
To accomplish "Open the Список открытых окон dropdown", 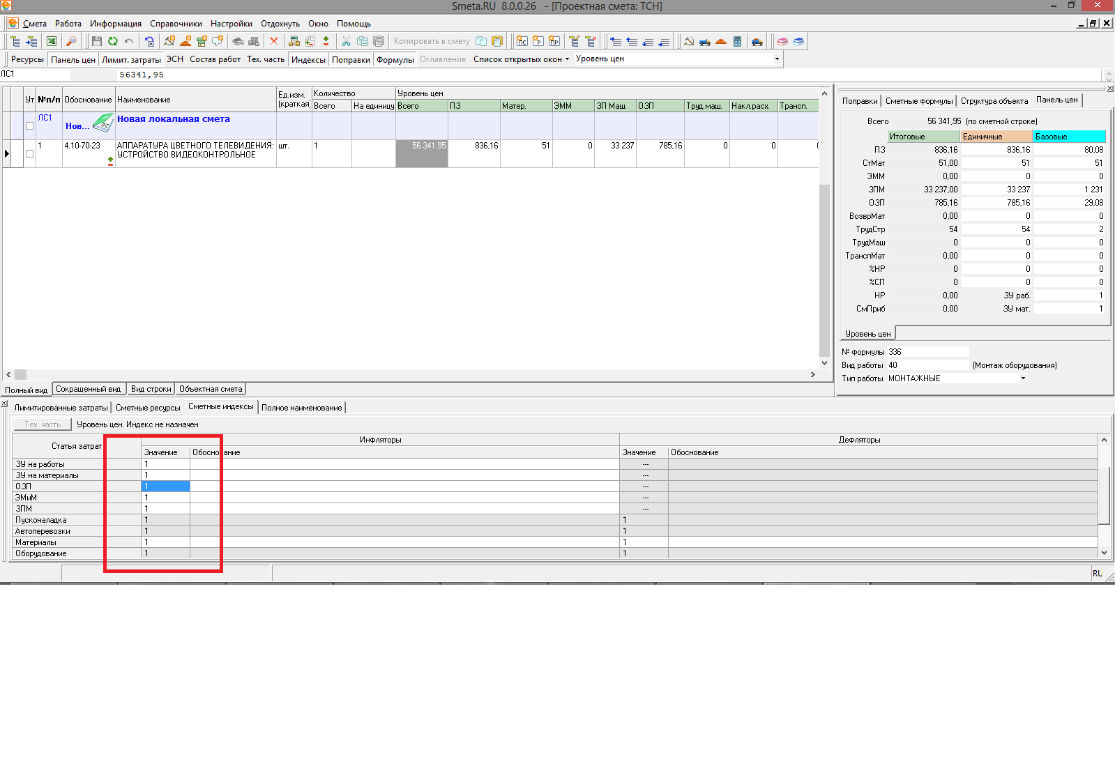I will [521, 59].
